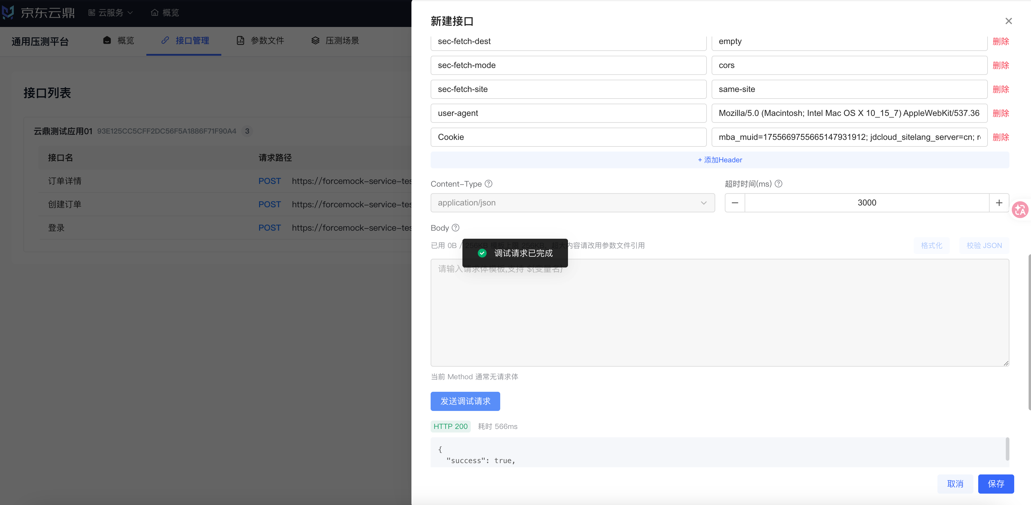Screen dimensions: 1031x505
Task: Open the 云服务 dropdown menu
Action: click(x=110, y=13)
